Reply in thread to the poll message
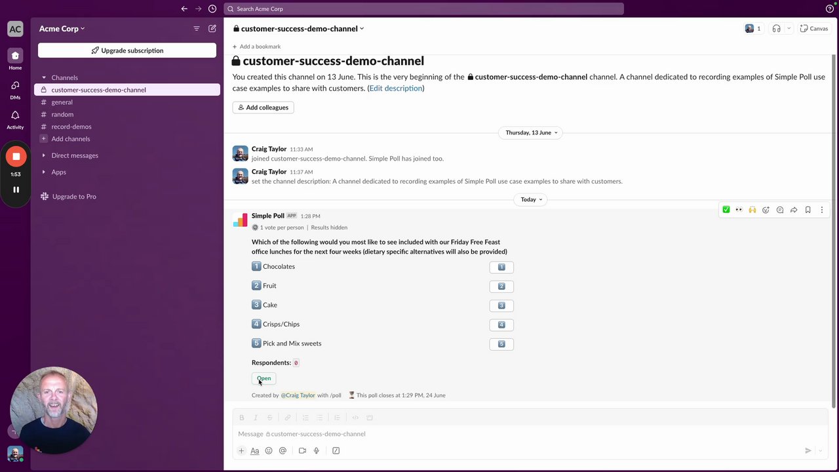Screen dimensions: 839x472 780,210
